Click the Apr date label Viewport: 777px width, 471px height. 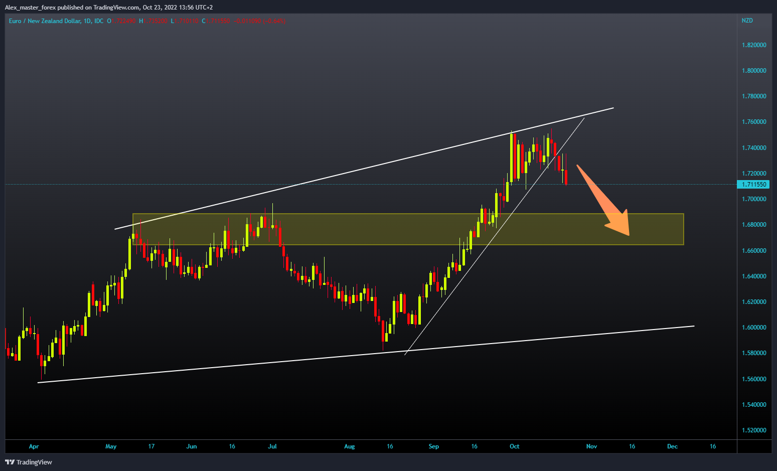tap(34, 446)
